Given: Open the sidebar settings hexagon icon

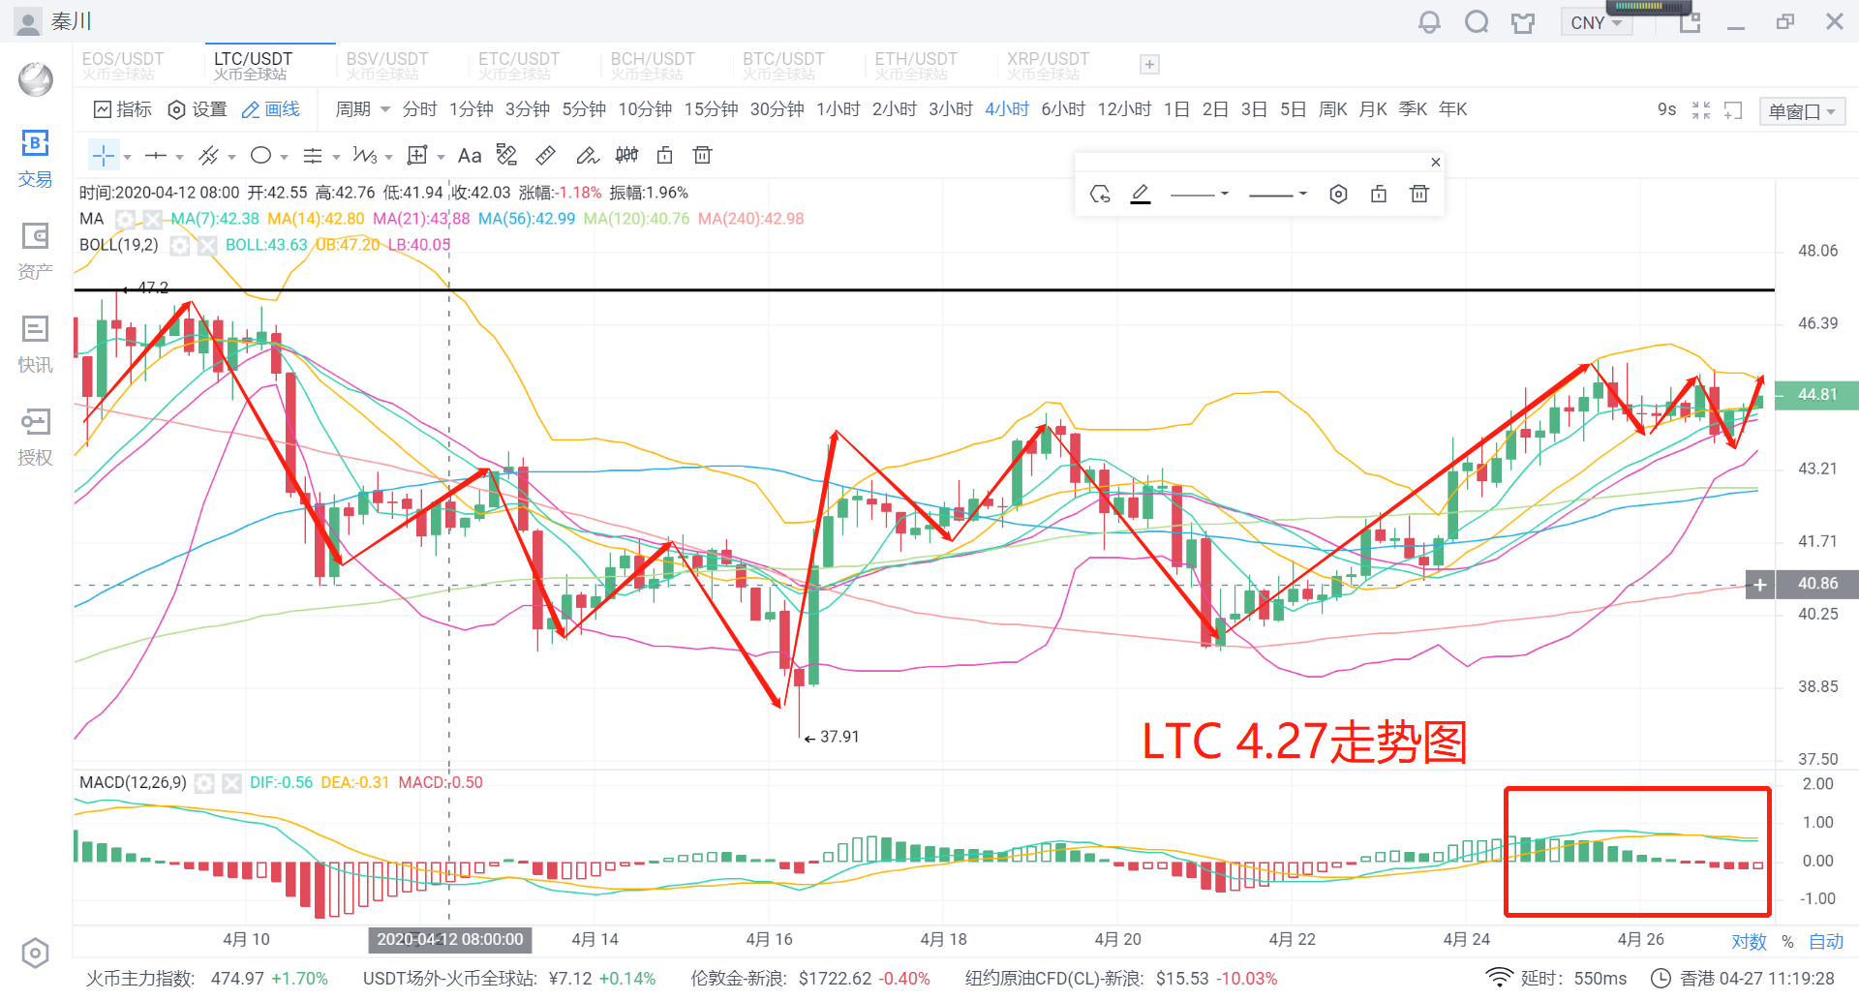Looking at the screenshot, I should coord(35,954).
